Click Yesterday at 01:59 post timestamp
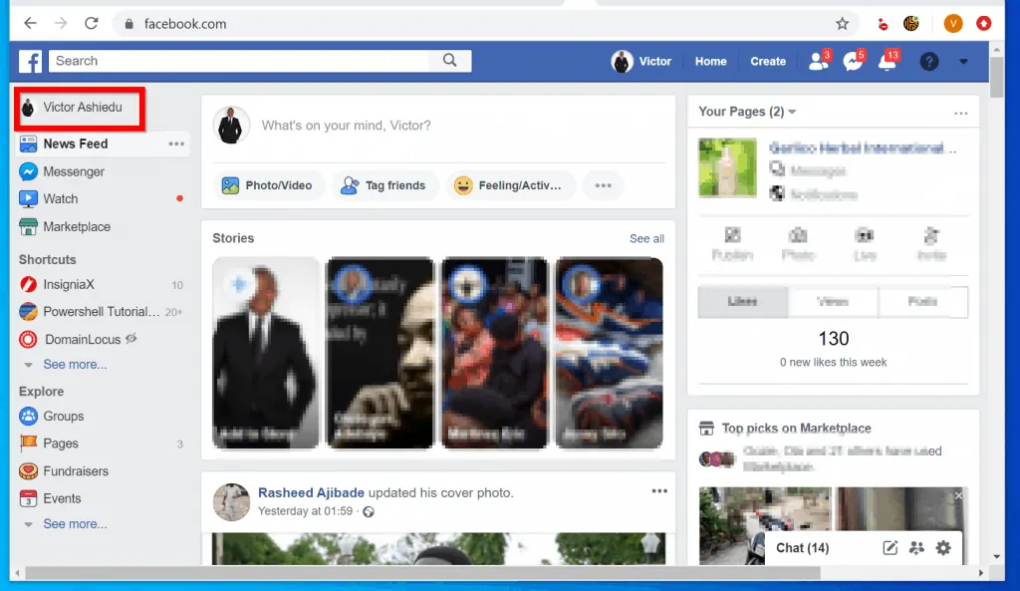 pyautogui.click(x=305, y=511)
